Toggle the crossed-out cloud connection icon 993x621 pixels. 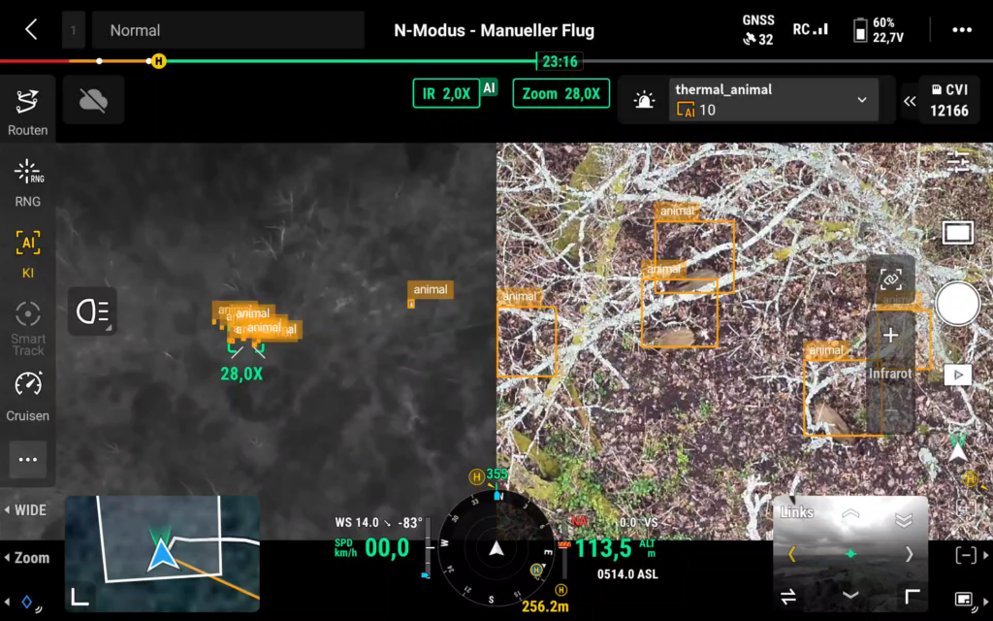tap(93, 101)
